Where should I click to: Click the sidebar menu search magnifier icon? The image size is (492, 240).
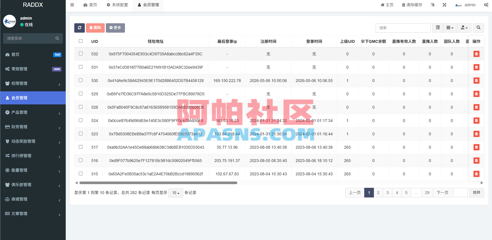57,38
